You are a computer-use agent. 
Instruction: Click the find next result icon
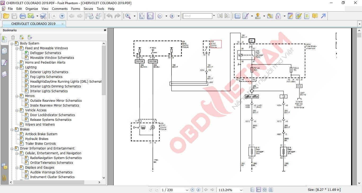click(227, 16)
